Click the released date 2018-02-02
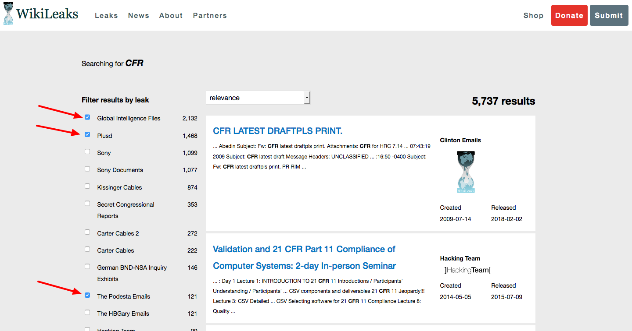The image size is (632, 331). [x=506, y=219]
